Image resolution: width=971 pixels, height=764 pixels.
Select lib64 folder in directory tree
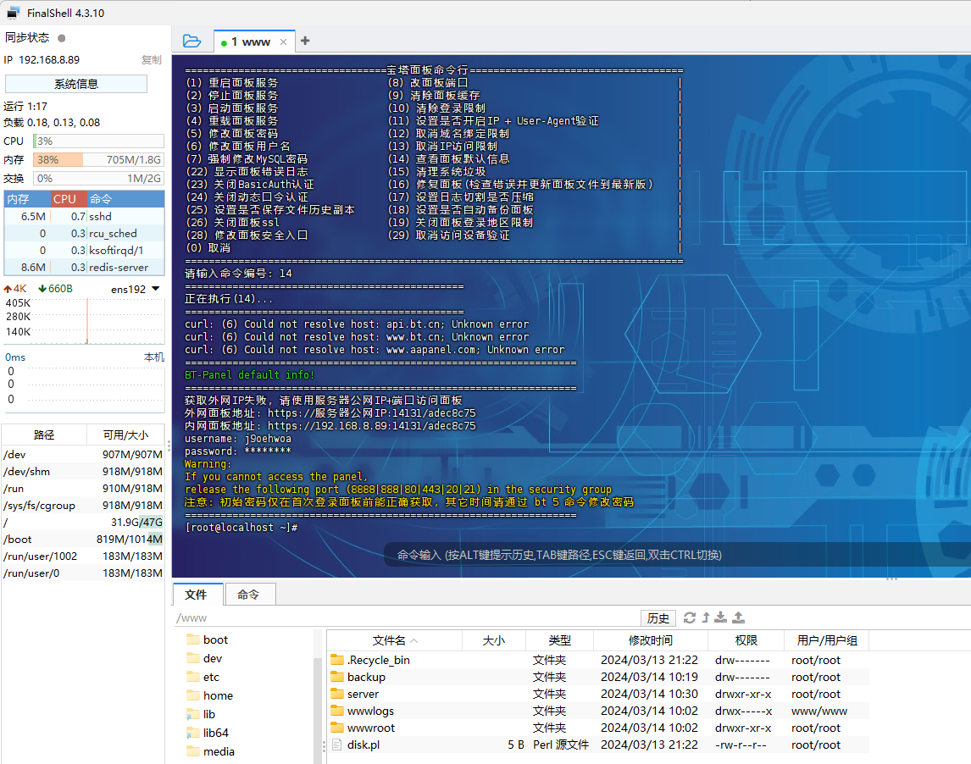[208, 733]
